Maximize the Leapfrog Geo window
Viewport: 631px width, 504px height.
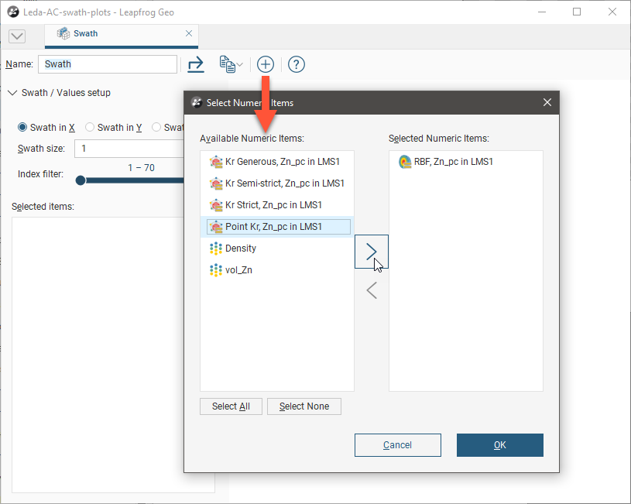577,12
